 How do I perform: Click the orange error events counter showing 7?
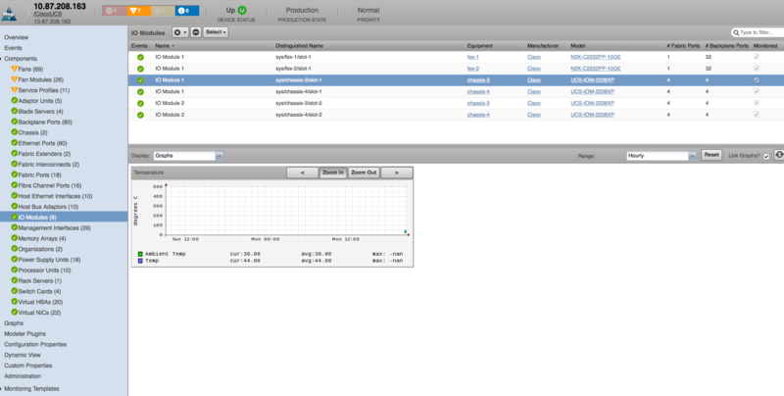138,11
